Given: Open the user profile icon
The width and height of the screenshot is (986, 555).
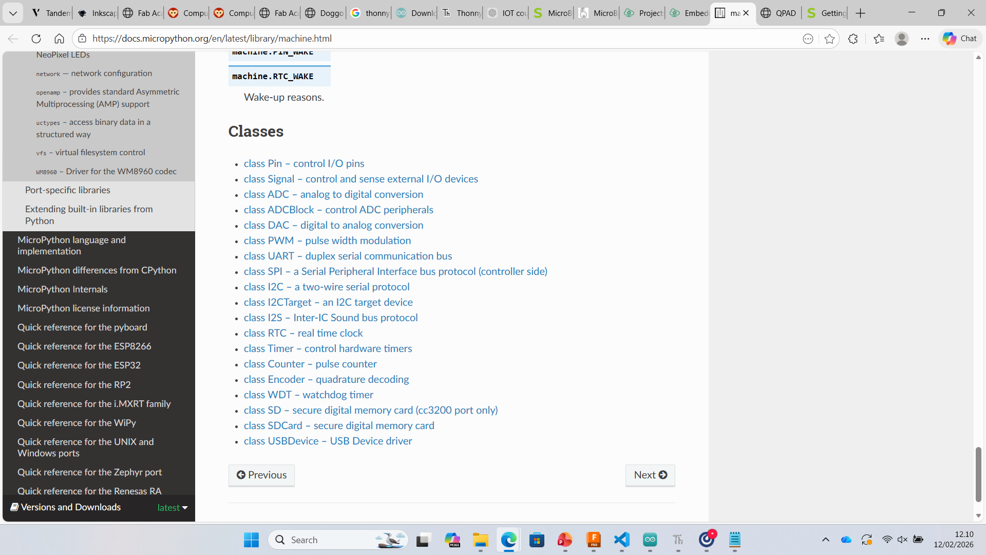Looking at the screenshot, I should tap(901, 39).
